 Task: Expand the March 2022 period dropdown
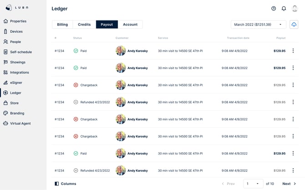tap(258, 25)
